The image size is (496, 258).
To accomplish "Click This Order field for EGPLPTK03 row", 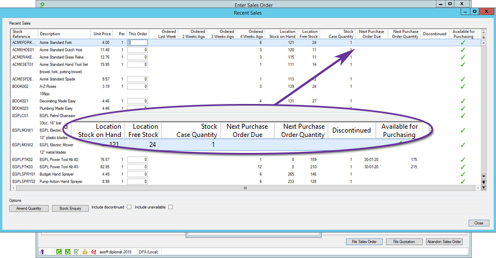I will point(137,167).
